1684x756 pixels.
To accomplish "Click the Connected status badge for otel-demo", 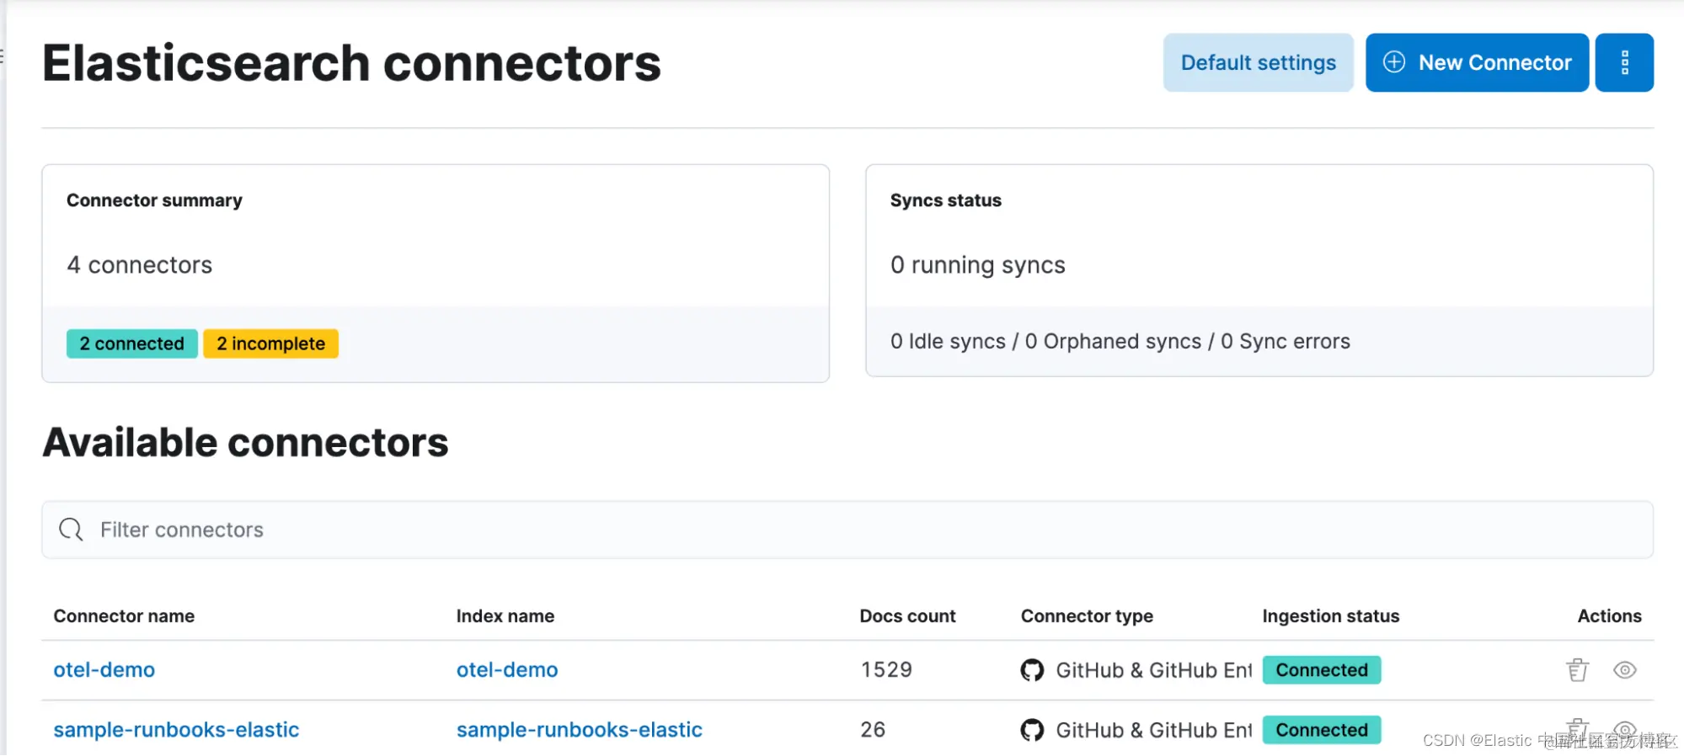I will coord(1321,670).
